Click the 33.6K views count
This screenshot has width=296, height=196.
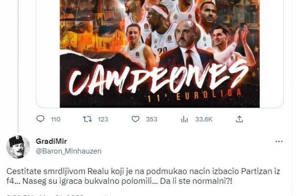tap(204, 119)
